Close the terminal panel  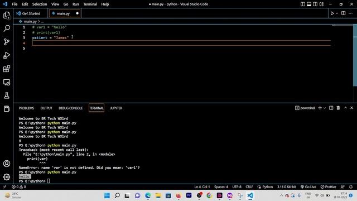(x=351, y=108)
